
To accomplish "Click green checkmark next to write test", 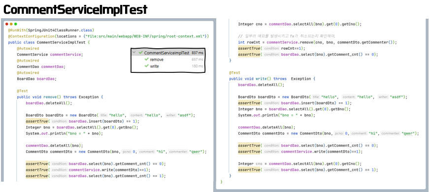I will point(147,66).
